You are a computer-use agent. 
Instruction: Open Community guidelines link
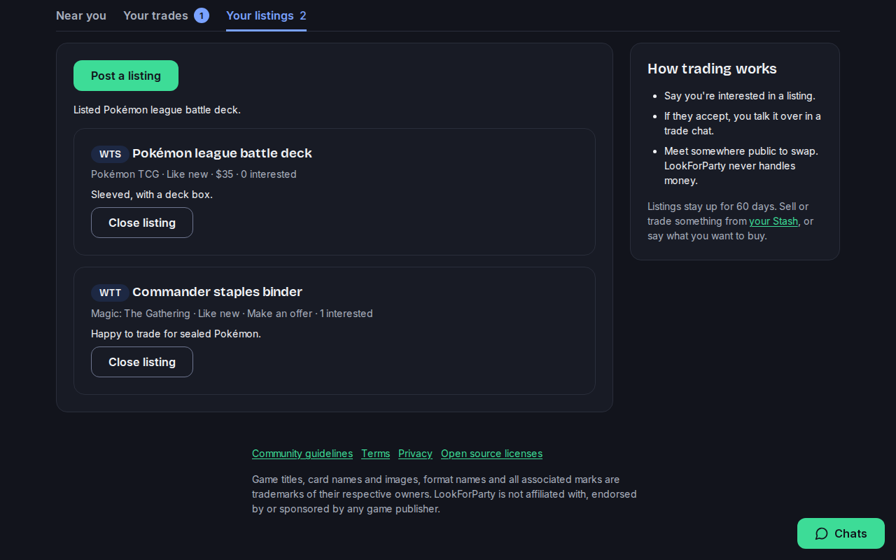[302, 454]
